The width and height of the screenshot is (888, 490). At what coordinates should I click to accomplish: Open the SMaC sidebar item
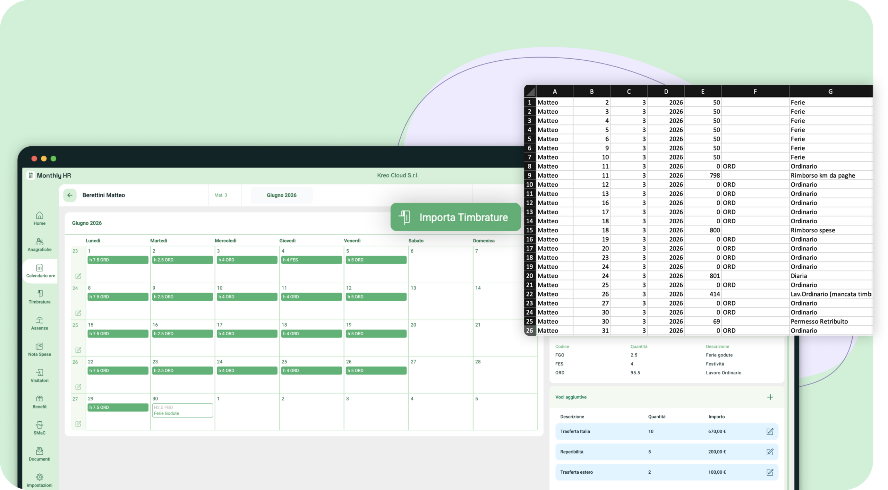click(x=40, y=428)
